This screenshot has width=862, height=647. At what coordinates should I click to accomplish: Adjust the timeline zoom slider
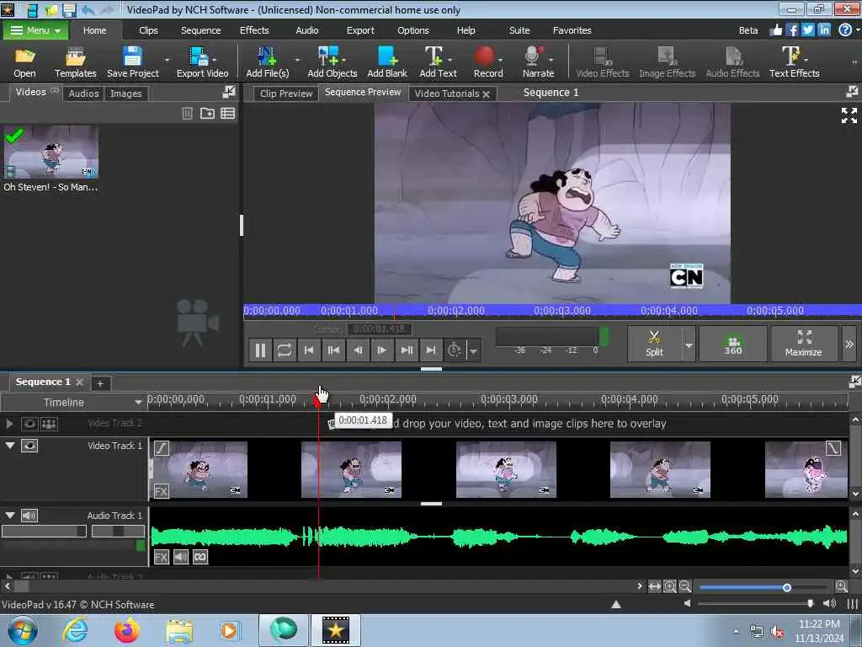tap(787, 587)
